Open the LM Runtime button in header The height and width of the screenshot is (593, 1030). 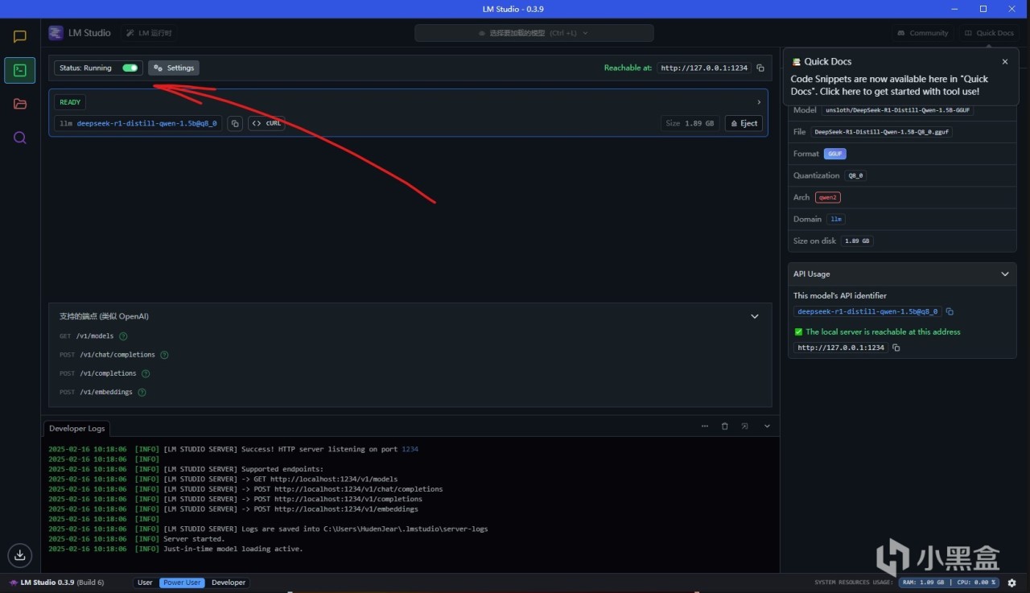click(x=150, y=33)
